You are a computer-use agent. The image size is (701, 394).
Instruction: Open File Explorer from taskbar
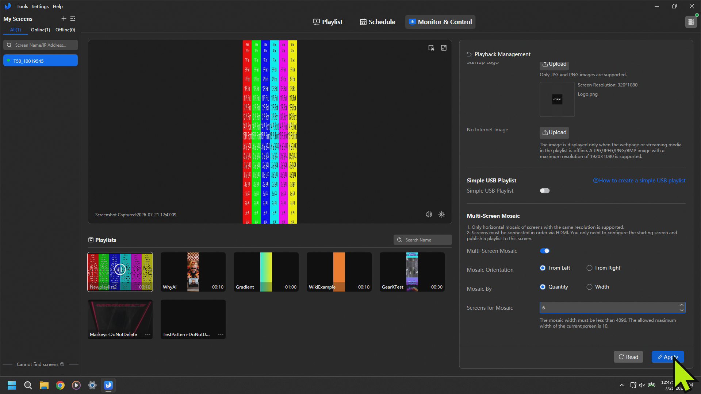point(44,385)
